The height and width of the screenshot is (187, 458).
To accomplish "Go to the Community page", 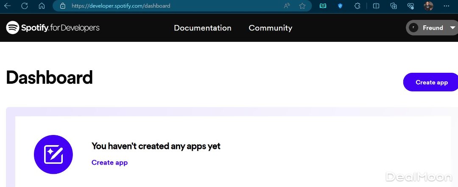I will [270, 28].
